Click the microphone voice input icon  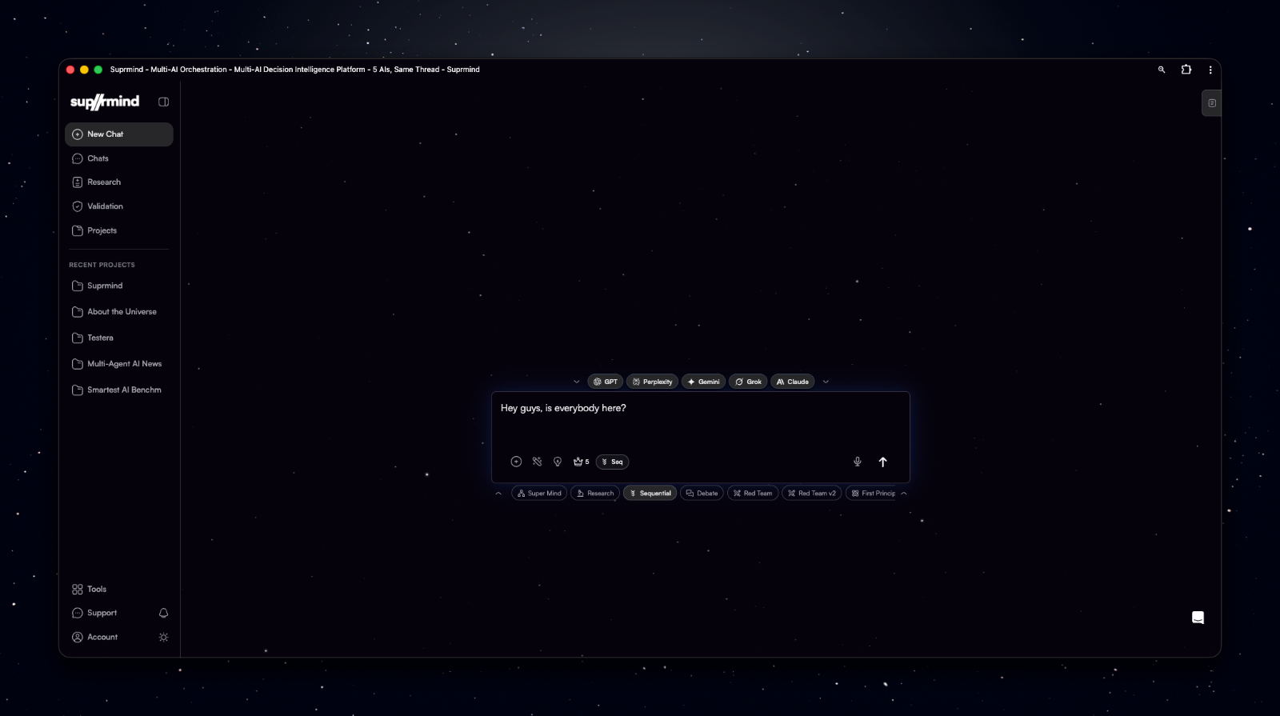(857, 462)
